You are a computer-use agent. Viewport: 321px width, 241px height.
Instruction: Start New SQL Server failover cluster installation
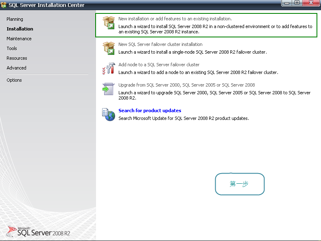coord(160,44)
